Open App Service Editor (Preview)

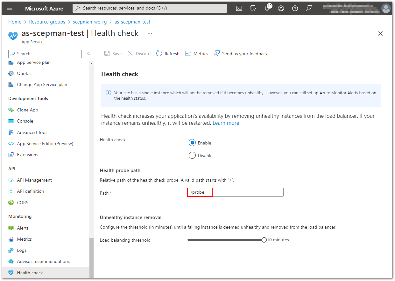pyautogui.click(x=45, y=144)
